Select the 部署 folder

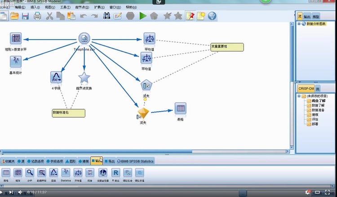click(x=312, y=124)
